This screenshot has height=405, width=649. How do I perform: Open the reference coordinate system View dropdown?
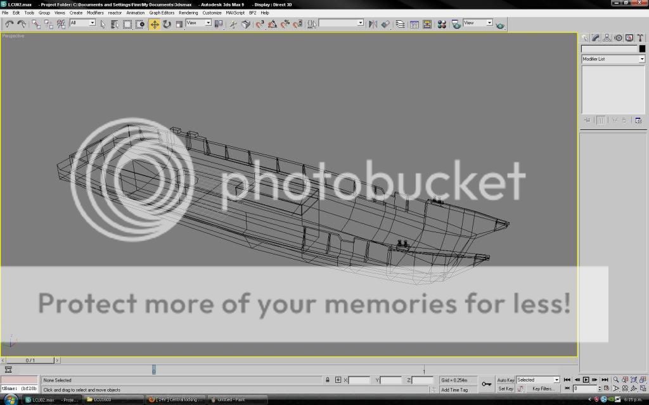click(x=198, y=23)
